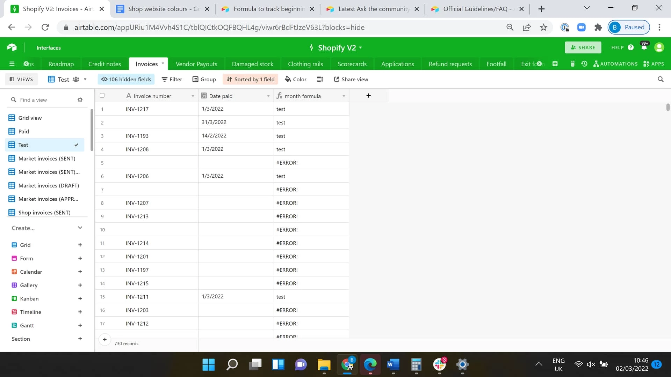
Task: Toggle the VIEWS sidebar
Action: pyautogui.click(x=21, y=79)
